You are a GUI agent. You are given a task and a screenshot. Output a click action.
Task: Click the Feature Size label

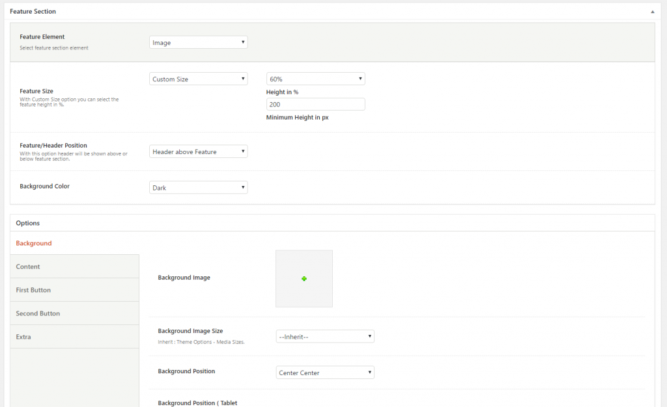(36, 91)
